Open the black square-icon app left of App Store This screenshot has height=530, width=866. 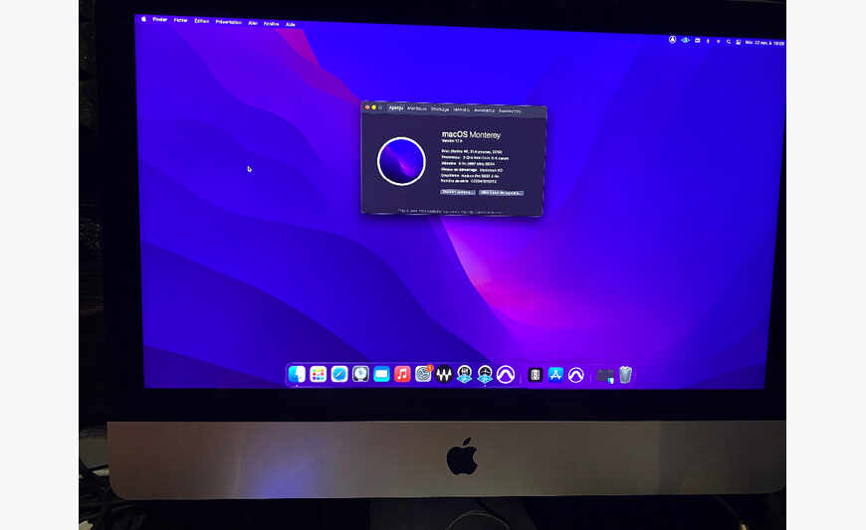tap(535, 375)
